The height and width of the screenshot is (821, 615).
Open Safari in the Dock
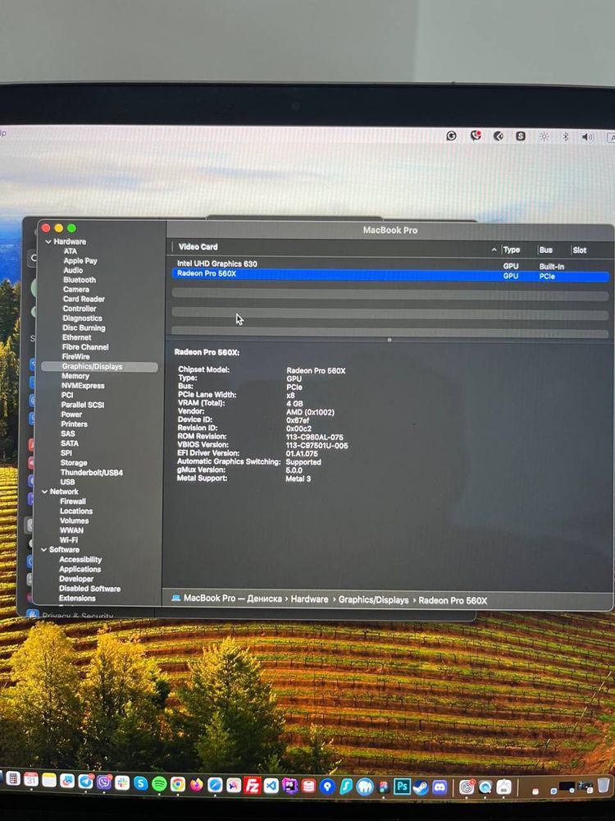215,785
